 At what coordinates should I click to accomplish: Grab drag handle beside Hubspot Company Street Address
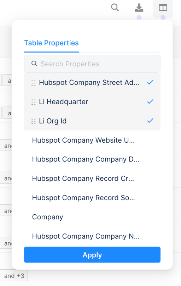click(34, 83)
